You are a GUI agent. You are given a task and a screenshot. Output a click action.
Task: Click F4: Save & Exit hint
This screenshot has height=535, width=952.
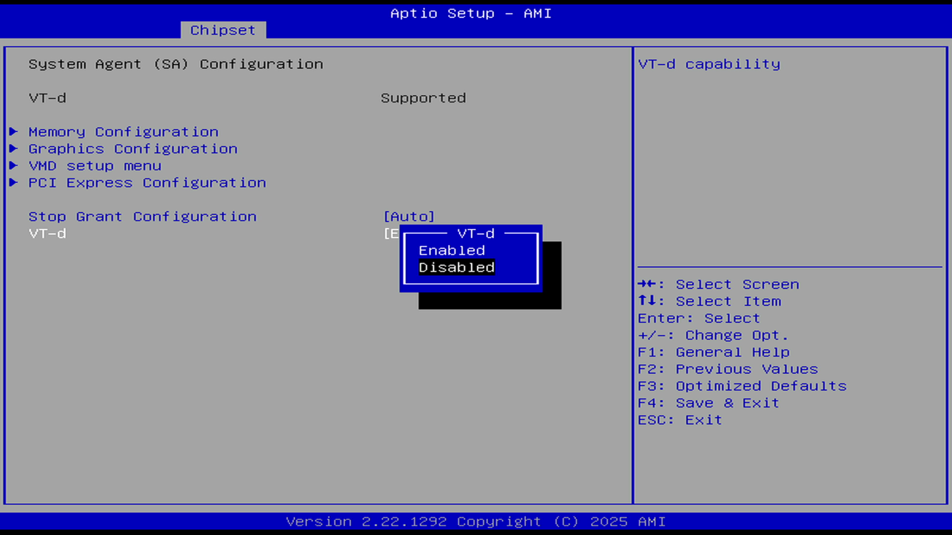point(709,403)
